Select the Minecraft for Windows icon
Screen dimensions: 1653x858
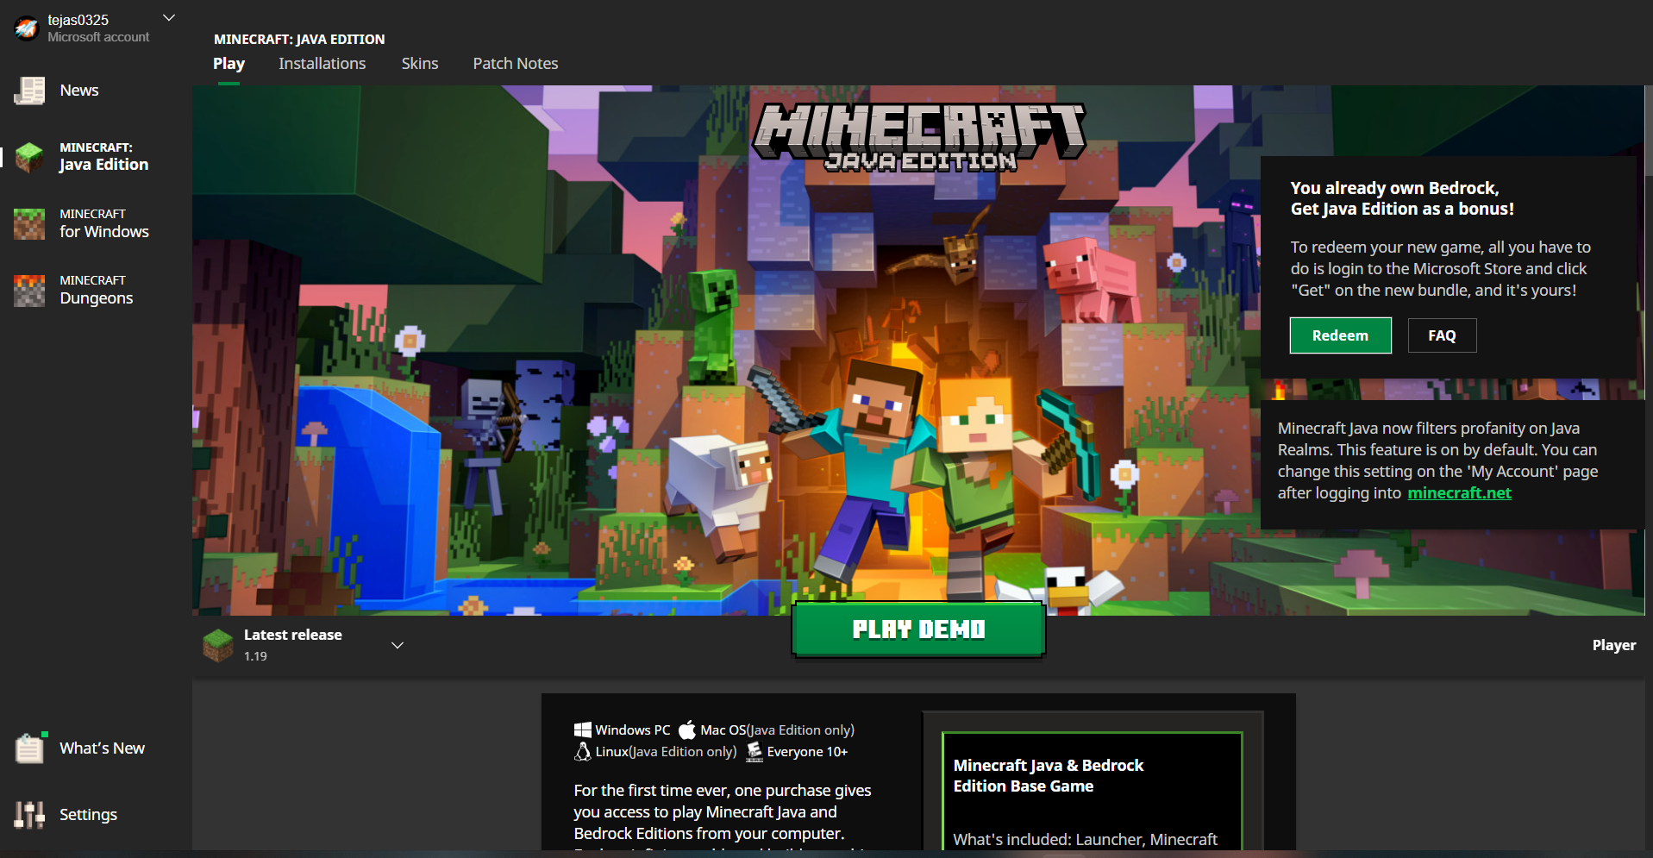point(29,223)
